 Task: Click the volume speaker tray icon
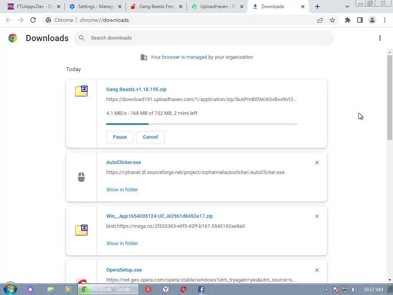click(x=354, y=290)
